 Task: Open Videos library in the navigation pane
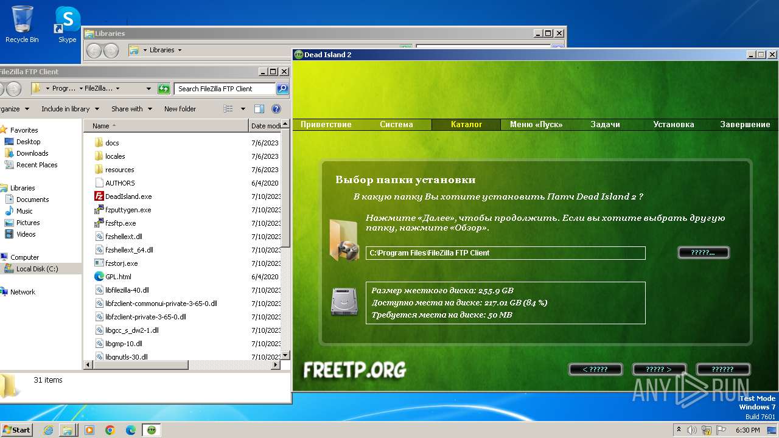(x=26, y=234)
